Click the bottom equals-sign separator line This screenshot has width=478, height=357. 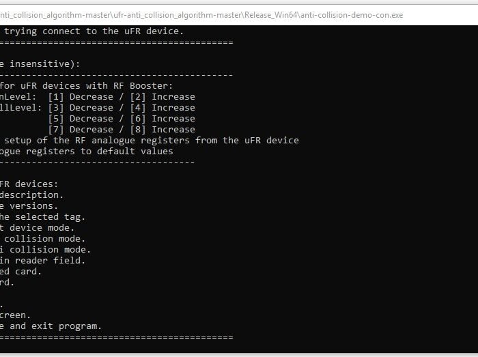pyautogui.click(x=117, y=337)
